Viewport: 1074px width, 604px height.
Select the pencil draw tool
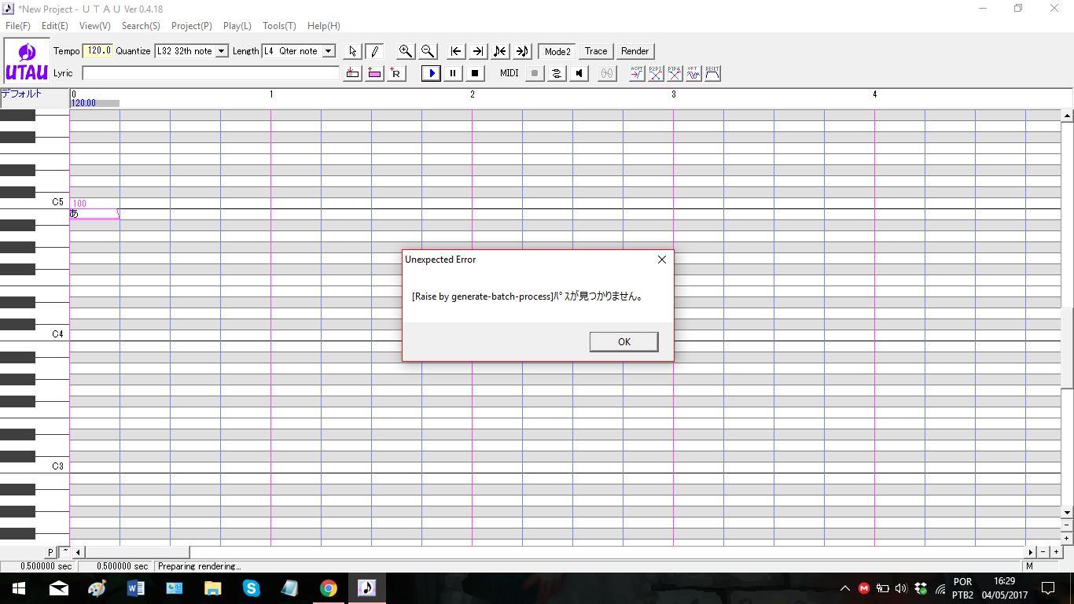374,51
